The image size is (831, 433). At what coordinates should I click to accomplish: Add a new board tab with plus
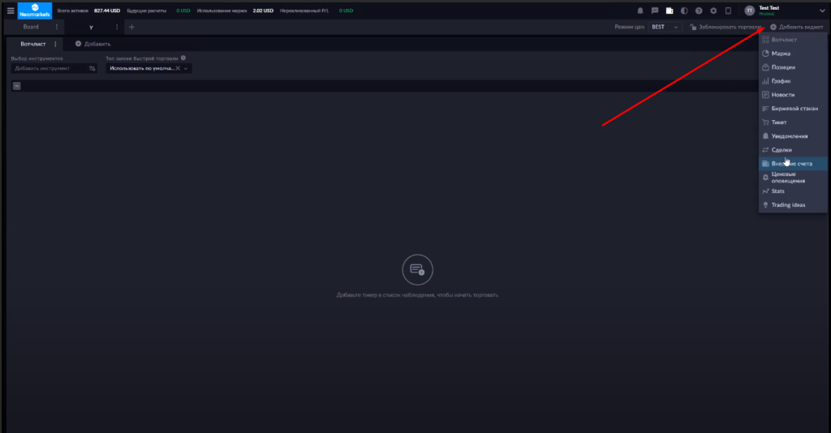[x=132, y=27]
